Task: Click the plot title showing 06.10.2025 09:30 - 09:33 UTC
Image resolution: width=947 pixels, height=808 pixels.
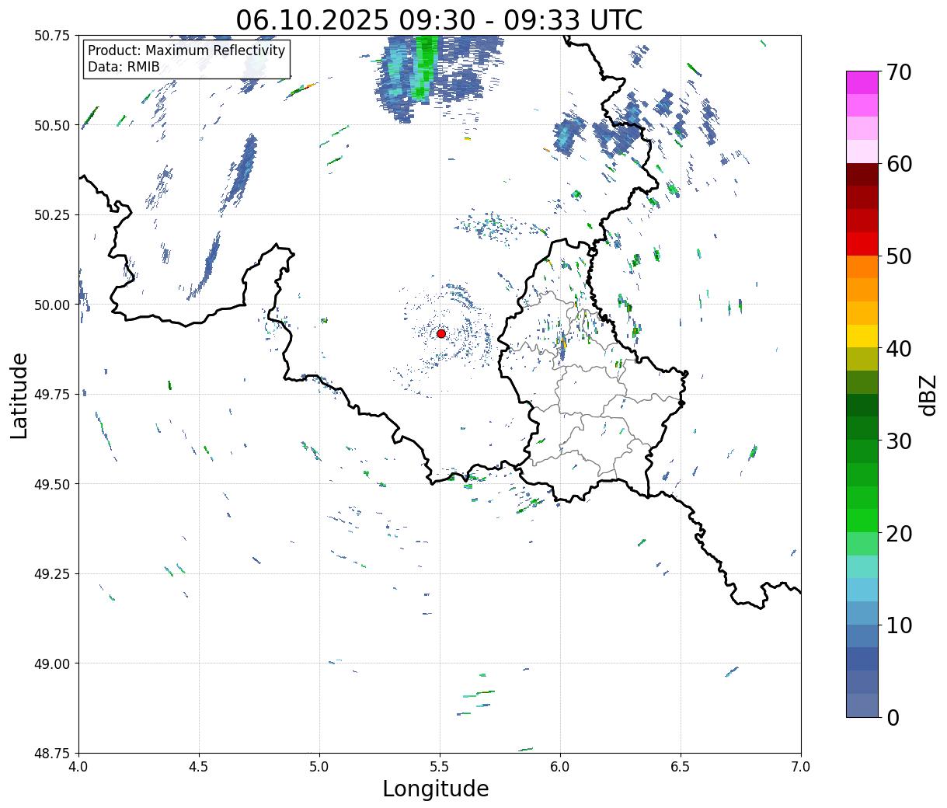Action: [439, 19]
